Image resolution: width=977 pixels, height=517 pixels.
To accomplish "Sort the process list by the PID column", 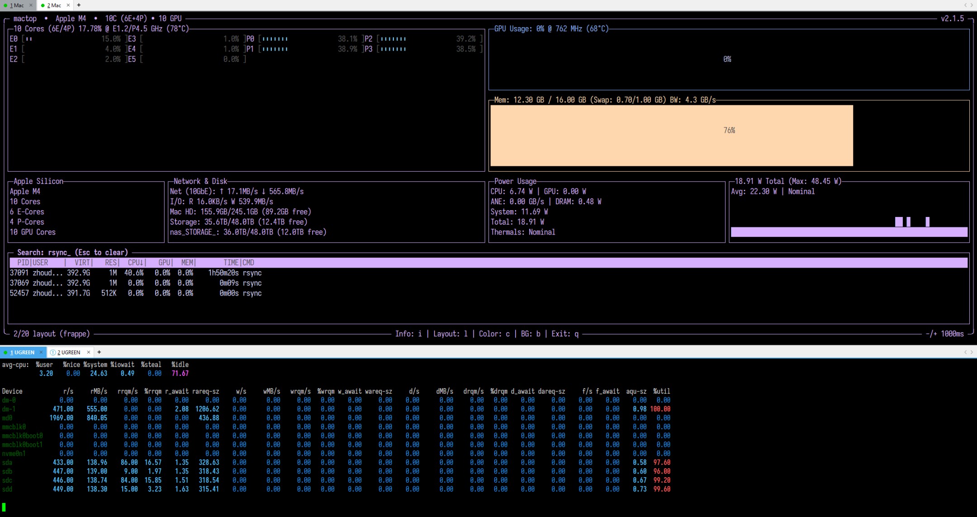I will (x=24, y=263).
